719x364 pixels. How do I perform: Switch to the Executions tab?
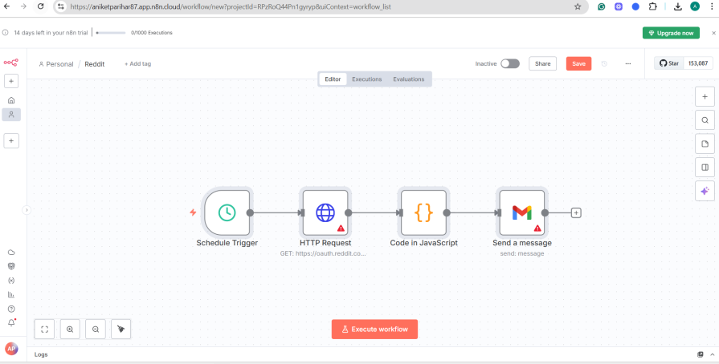(x=367, y=79)
